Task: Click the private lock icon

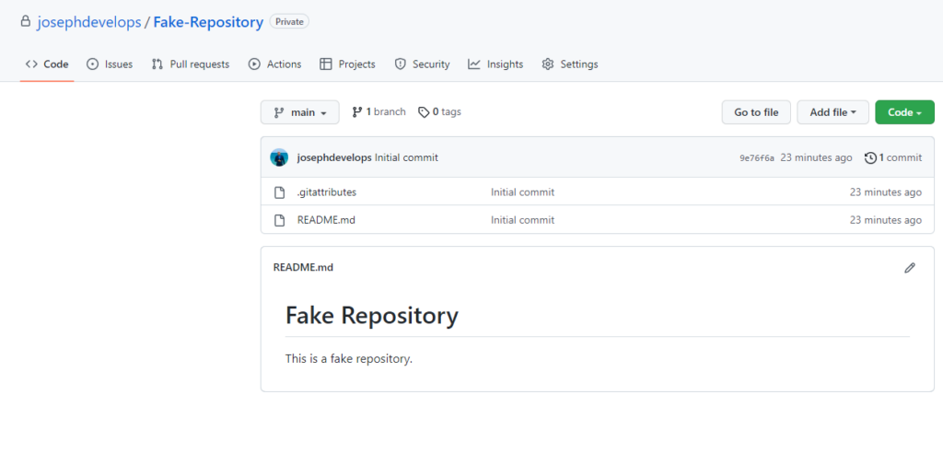Action: tap(25, 21)
